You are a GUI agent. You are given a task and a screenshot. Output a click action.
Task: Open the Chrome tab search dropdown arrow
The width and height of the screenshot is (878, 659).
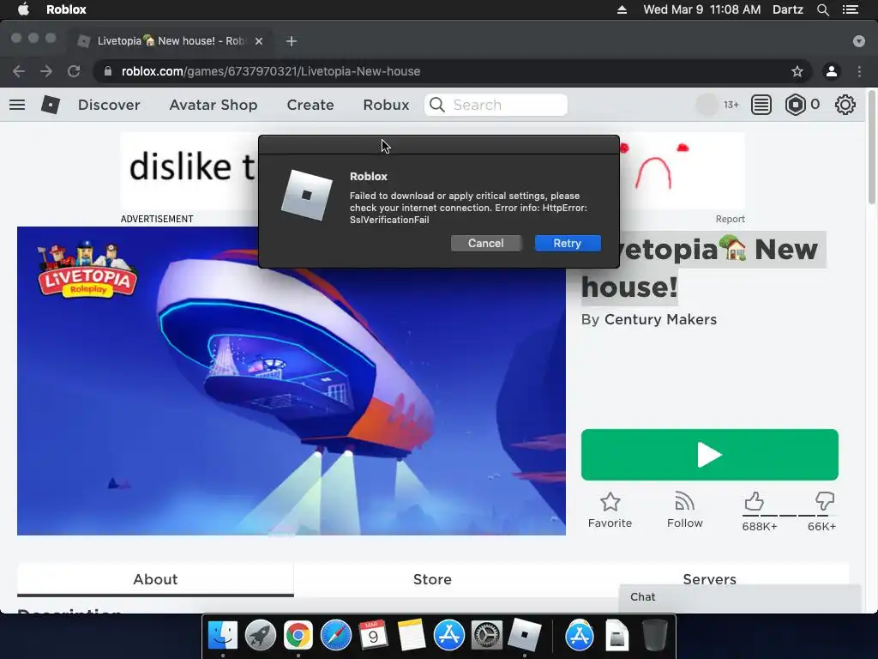859,41
